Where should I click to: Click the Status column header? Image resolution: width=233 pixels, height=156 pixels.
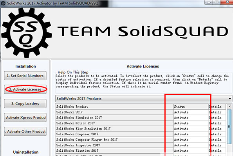tap(191, 106)
